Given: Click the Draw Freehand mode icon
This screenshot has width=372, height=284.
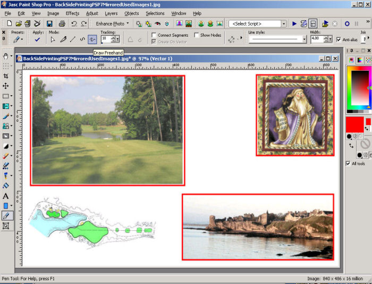Looking at the screenshot, I should tap(92, 39).
